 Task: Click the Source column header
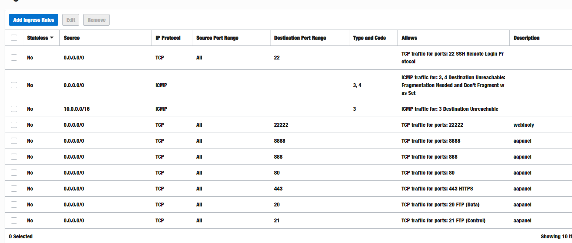tap(71, 38)
